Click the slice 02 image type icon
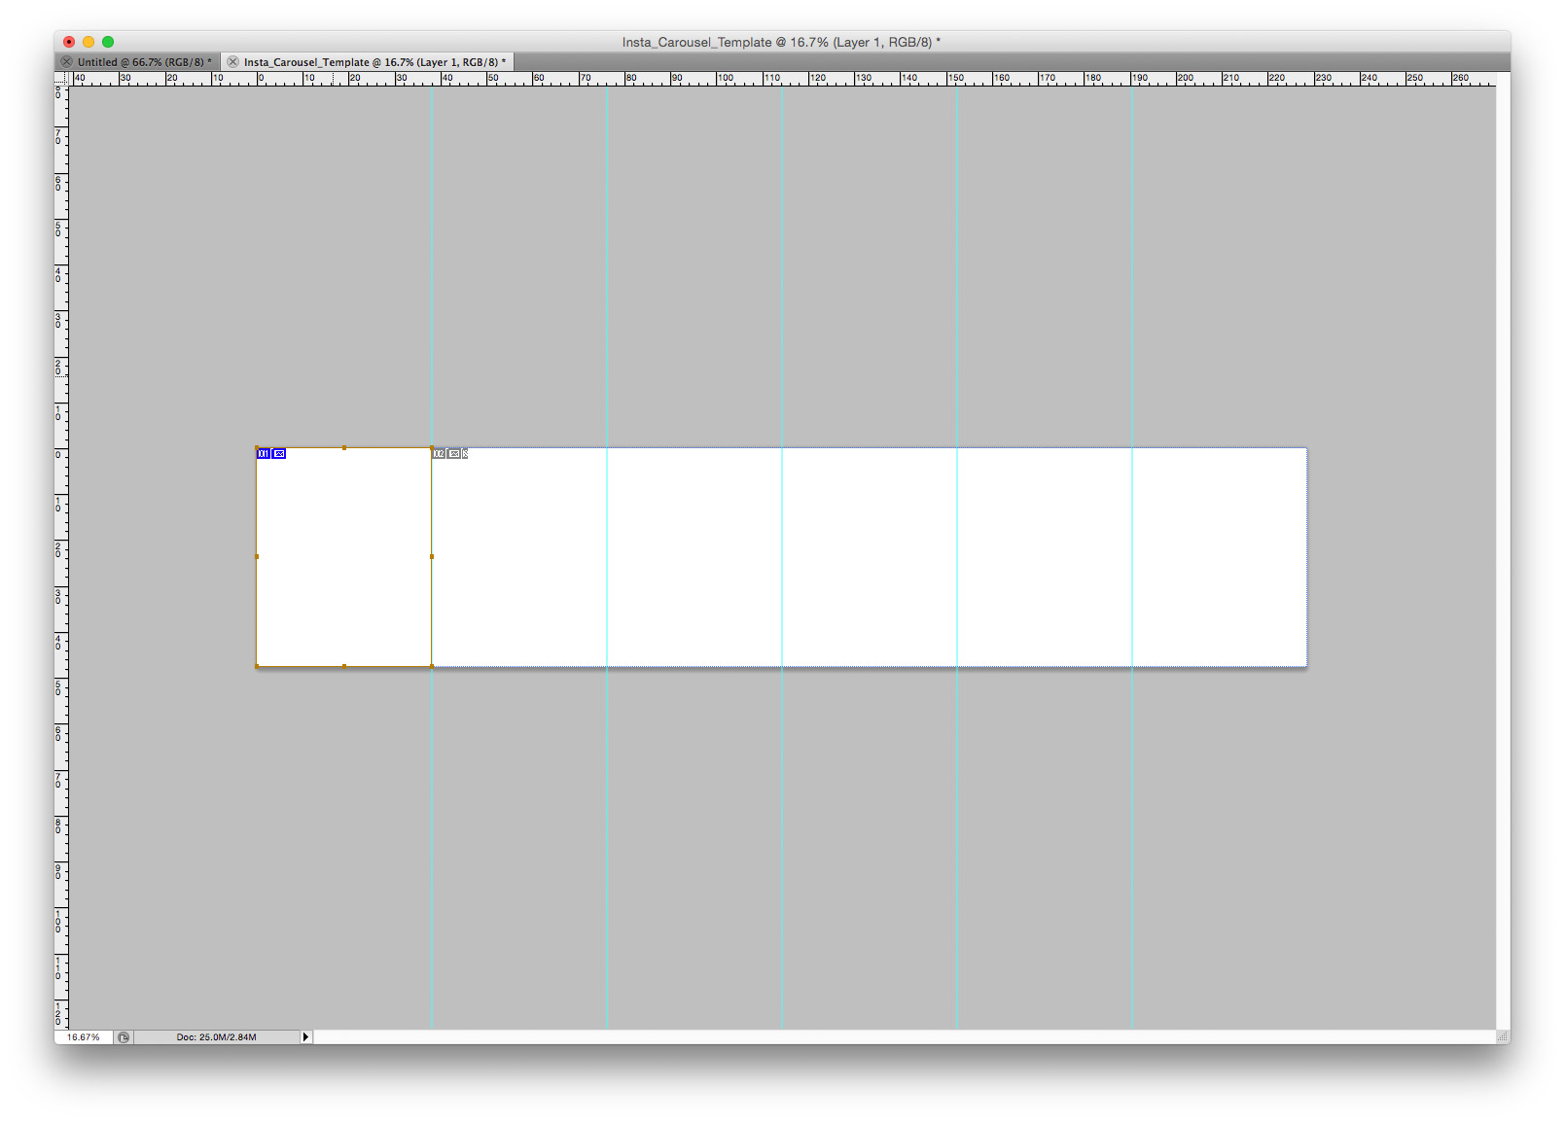This screenshot has height=1122, width=1565. tap(454, 454)
